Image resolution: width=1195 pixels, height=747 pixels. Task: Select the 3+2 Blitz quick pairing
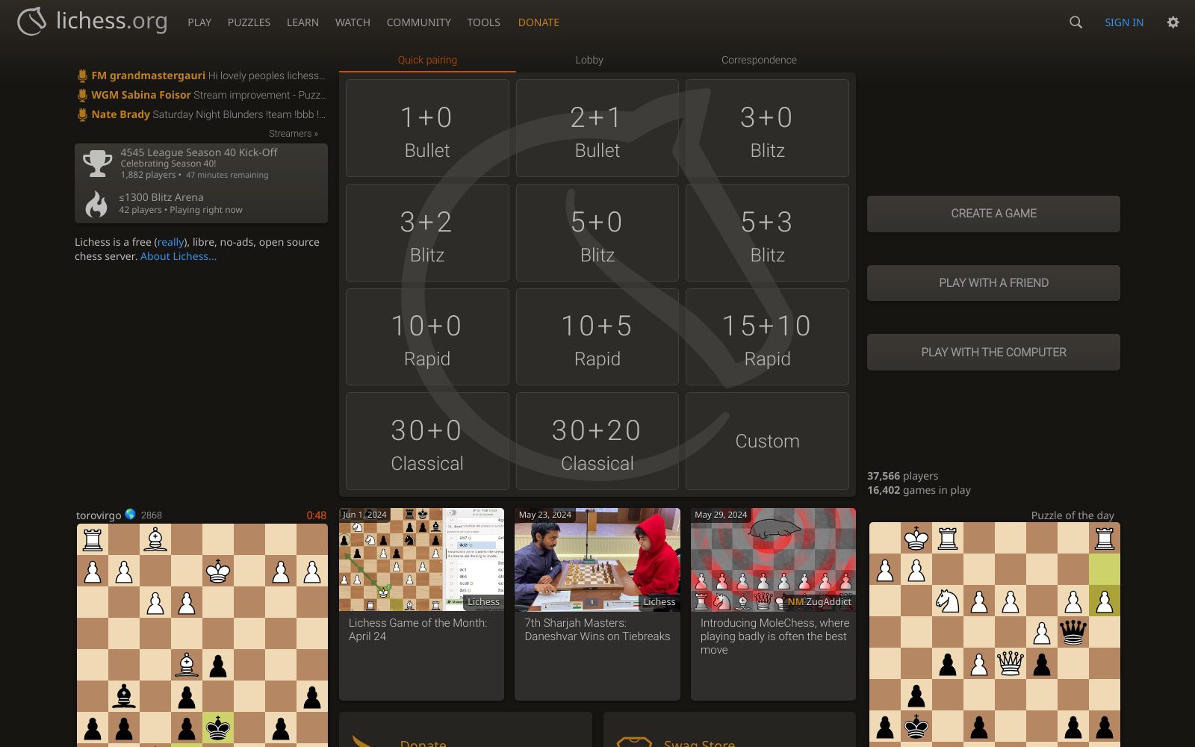click(x=426, y=232)
